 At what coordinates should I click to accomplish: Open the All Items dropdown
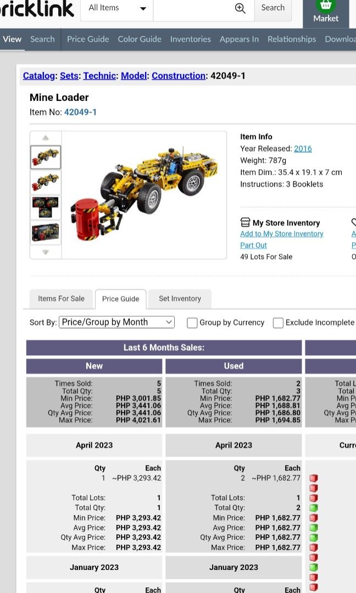point(117,8)
